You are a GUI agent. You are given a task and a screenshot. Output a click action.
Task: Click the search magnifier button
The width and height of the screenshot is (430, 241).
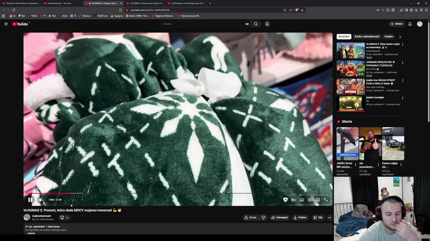point(256,24)
